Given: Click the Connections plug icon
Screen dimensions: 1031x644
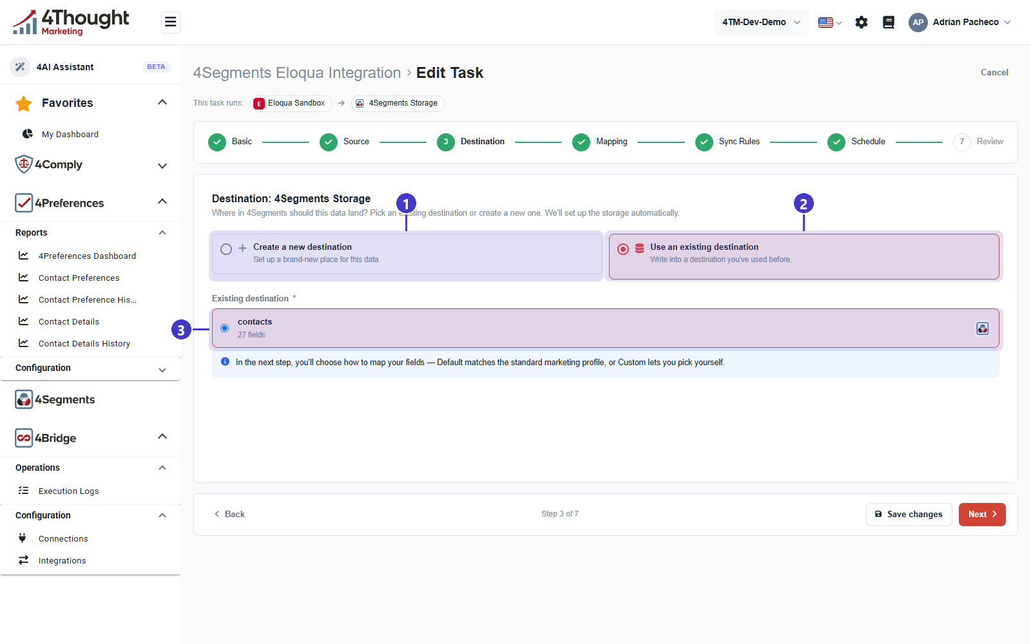Looking at the screenshot, I should tap(23, 538).
